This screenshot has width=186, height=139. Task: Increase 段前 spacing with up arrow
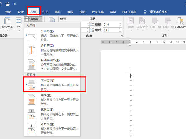pyautogui.click(x=120, y=23)
